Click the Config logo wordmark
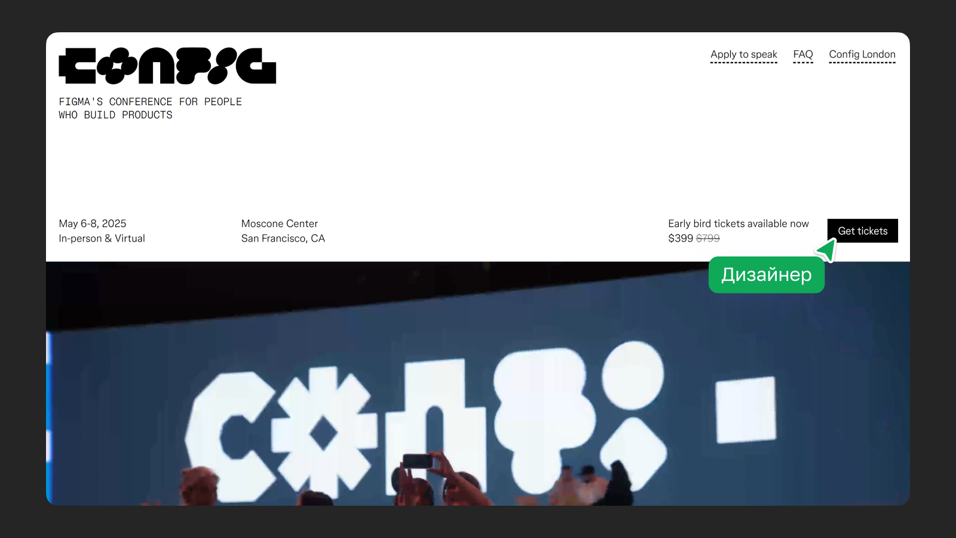956x538 pixels. [167, 66]
